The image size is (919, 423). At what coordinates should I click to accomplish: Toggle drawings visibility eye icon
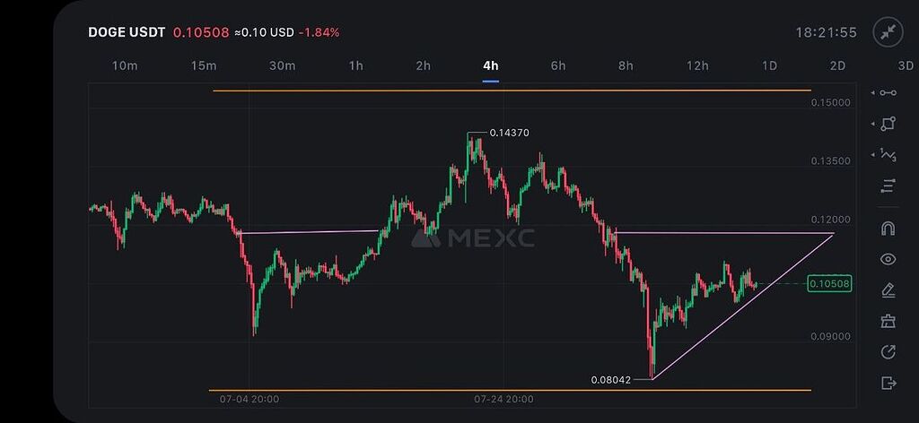[x=888, y=260]
